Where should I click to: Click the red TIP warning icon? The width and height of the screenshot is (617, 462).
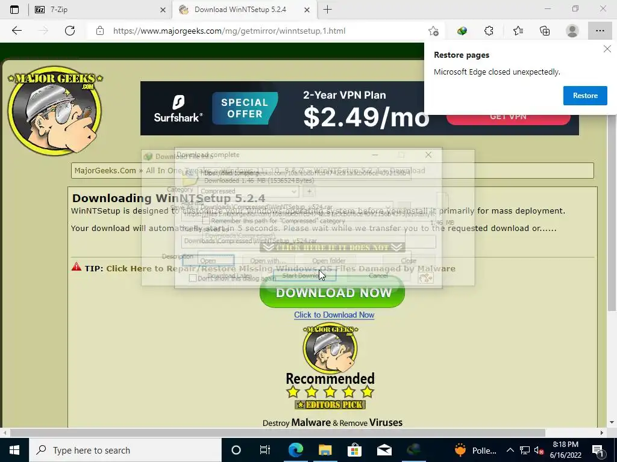(77, 266)
